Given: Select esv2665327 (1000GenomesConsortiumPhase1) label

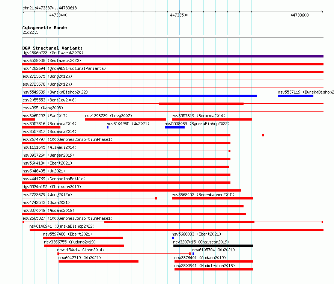Looking at the screenshot, I should click(x=68, y=218).
